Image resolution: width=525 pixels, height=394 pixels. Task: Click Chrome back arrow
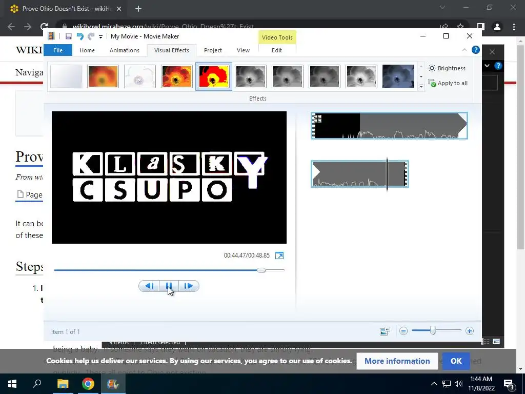pyautogui.click(x=11, y=27)
